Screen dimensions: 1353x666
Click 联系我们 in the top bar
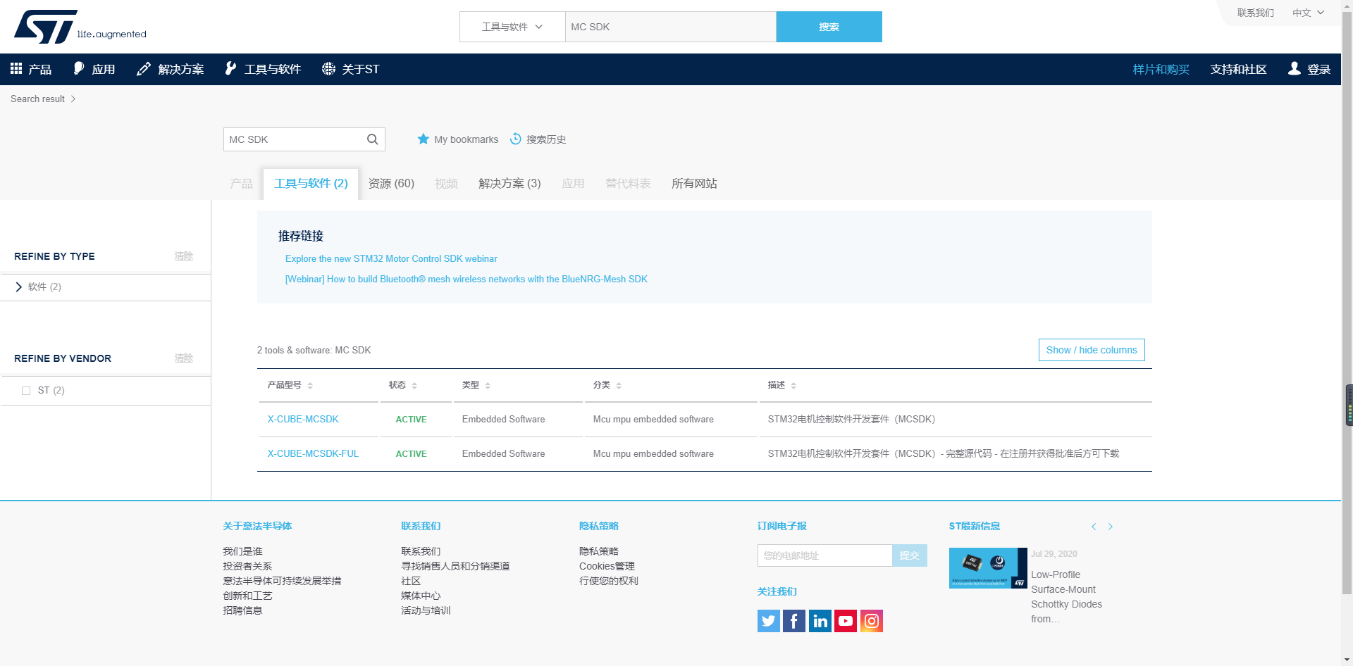[x=1255, y=13]
